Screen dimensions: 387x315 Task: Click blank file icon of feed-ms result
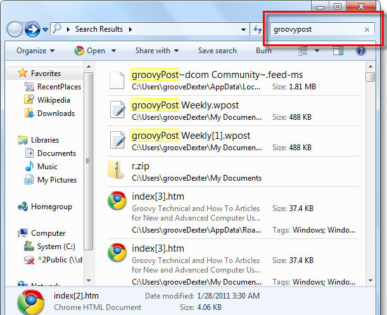(117, 80)
